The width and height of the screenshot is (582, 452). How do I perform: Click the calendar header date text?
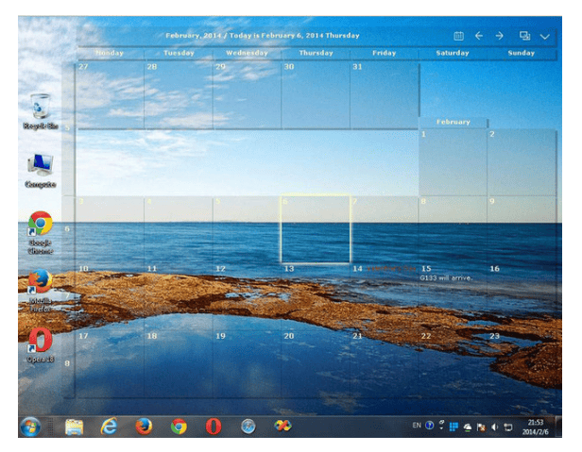[x=263, y=36]
